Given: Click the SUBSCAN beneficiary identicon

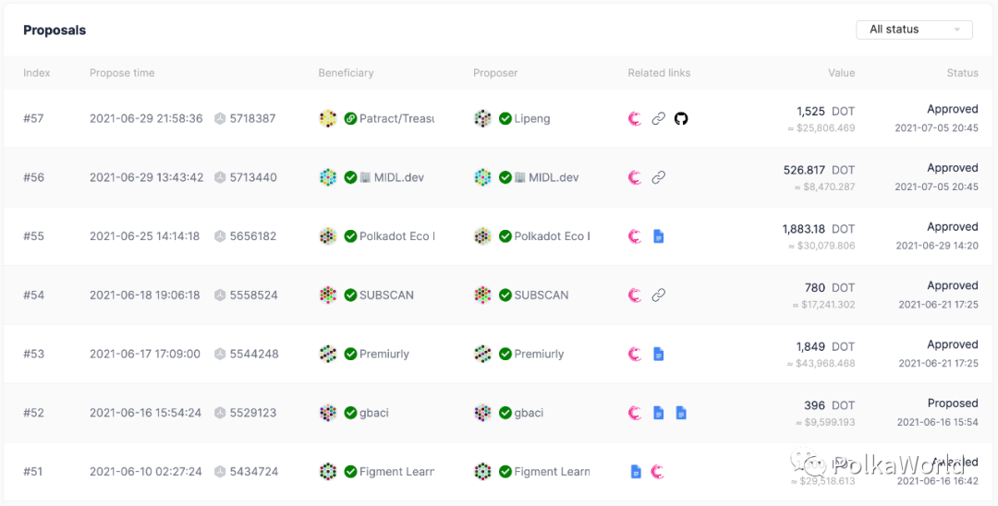Looking at the screenshot, I should click(328, 295).
